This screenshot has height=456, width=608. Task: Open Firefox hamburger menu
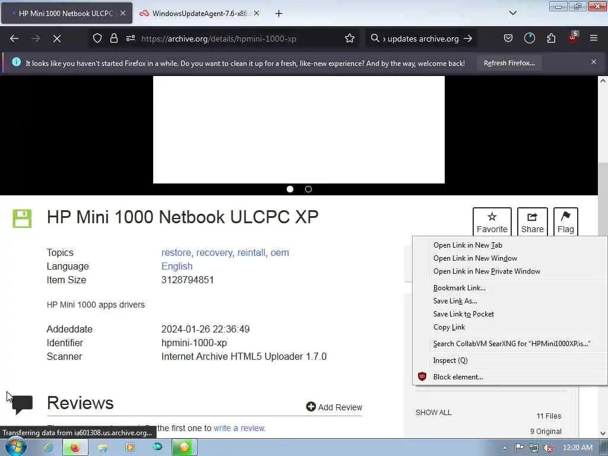coord(594,39)
